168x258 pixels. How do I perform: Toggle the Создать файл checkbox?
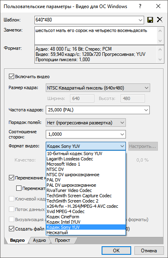click(x=11, y=229)
